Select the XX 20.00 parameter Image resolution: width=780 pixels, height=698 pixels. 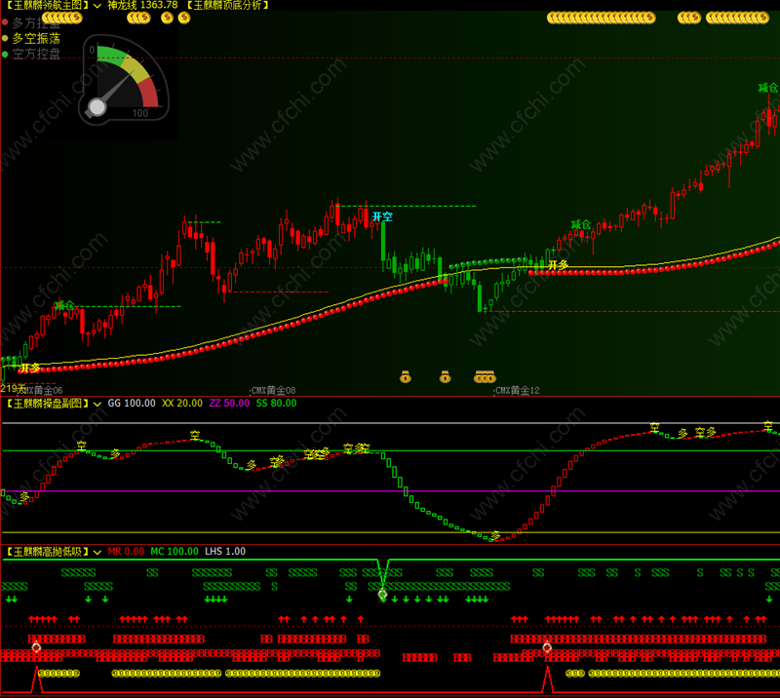[182, 404]
